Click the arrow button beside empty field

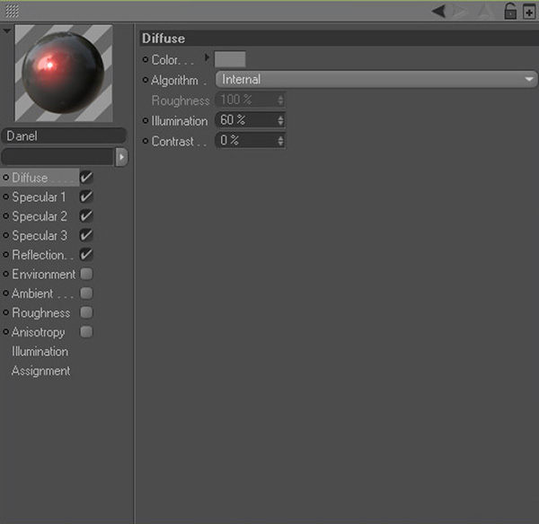point(121,157)
